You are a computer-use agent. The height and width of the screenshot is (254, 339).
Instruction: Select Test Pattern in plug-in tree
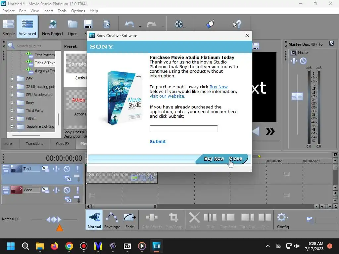[45, 55]
